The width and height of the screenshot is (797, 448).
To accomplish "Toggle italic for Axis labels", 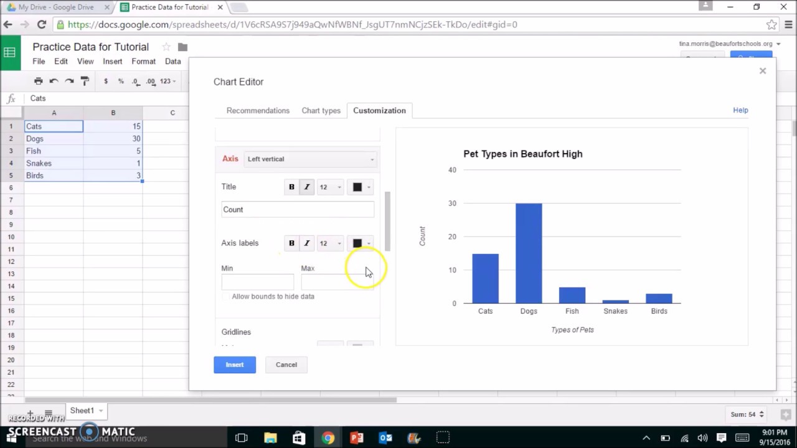I will point(306,243).
